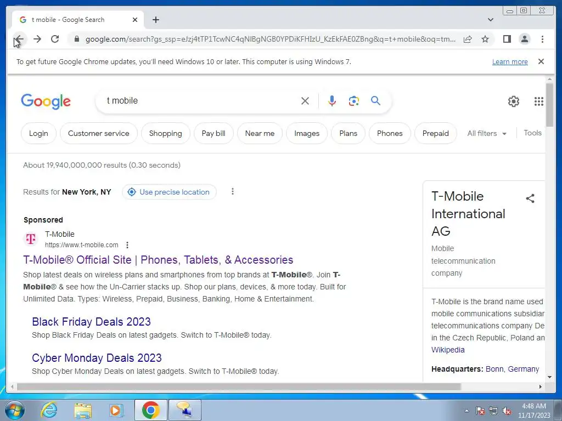Click the vertical scrollbar thumb
This screenshot has height=421, width=562.
[549, 105]
